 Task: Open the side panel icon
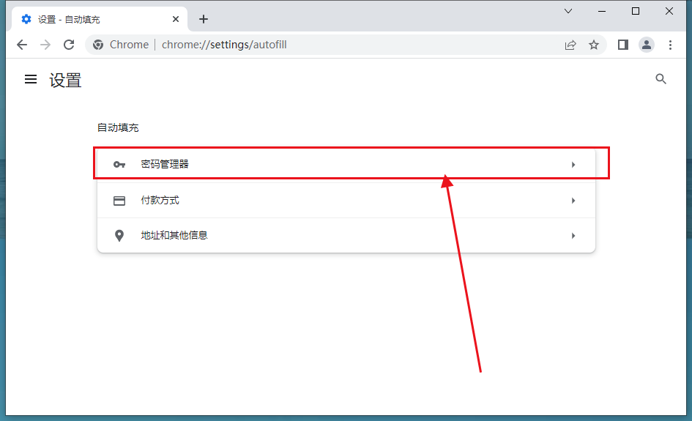(x=622, y=45)
